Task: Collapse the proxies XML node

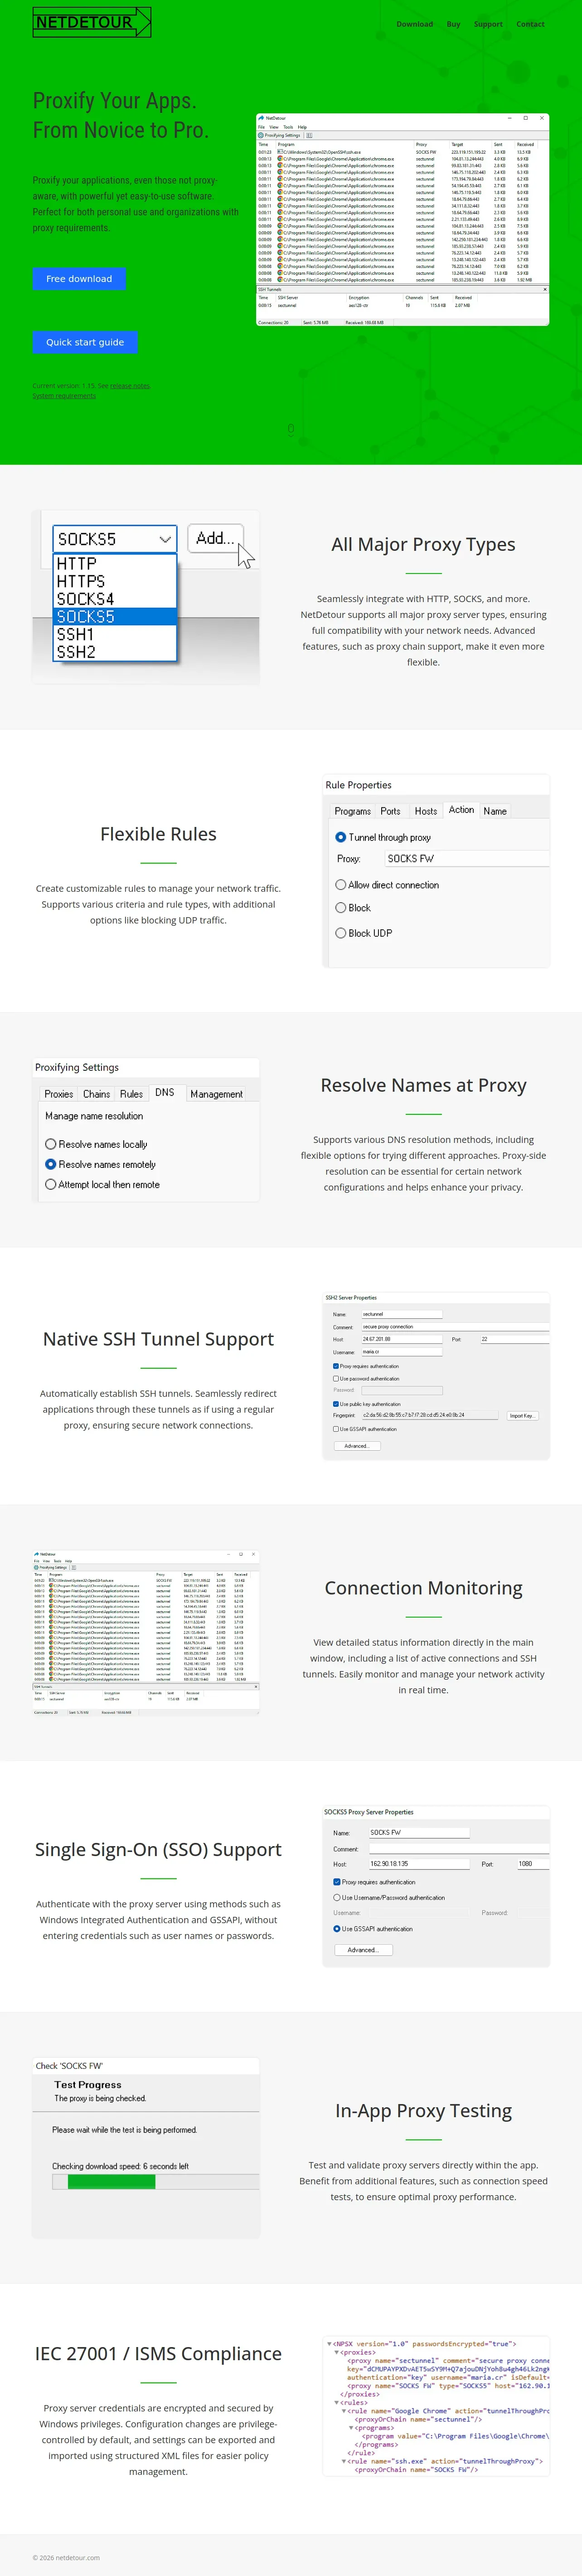Action: point(336,2352)
